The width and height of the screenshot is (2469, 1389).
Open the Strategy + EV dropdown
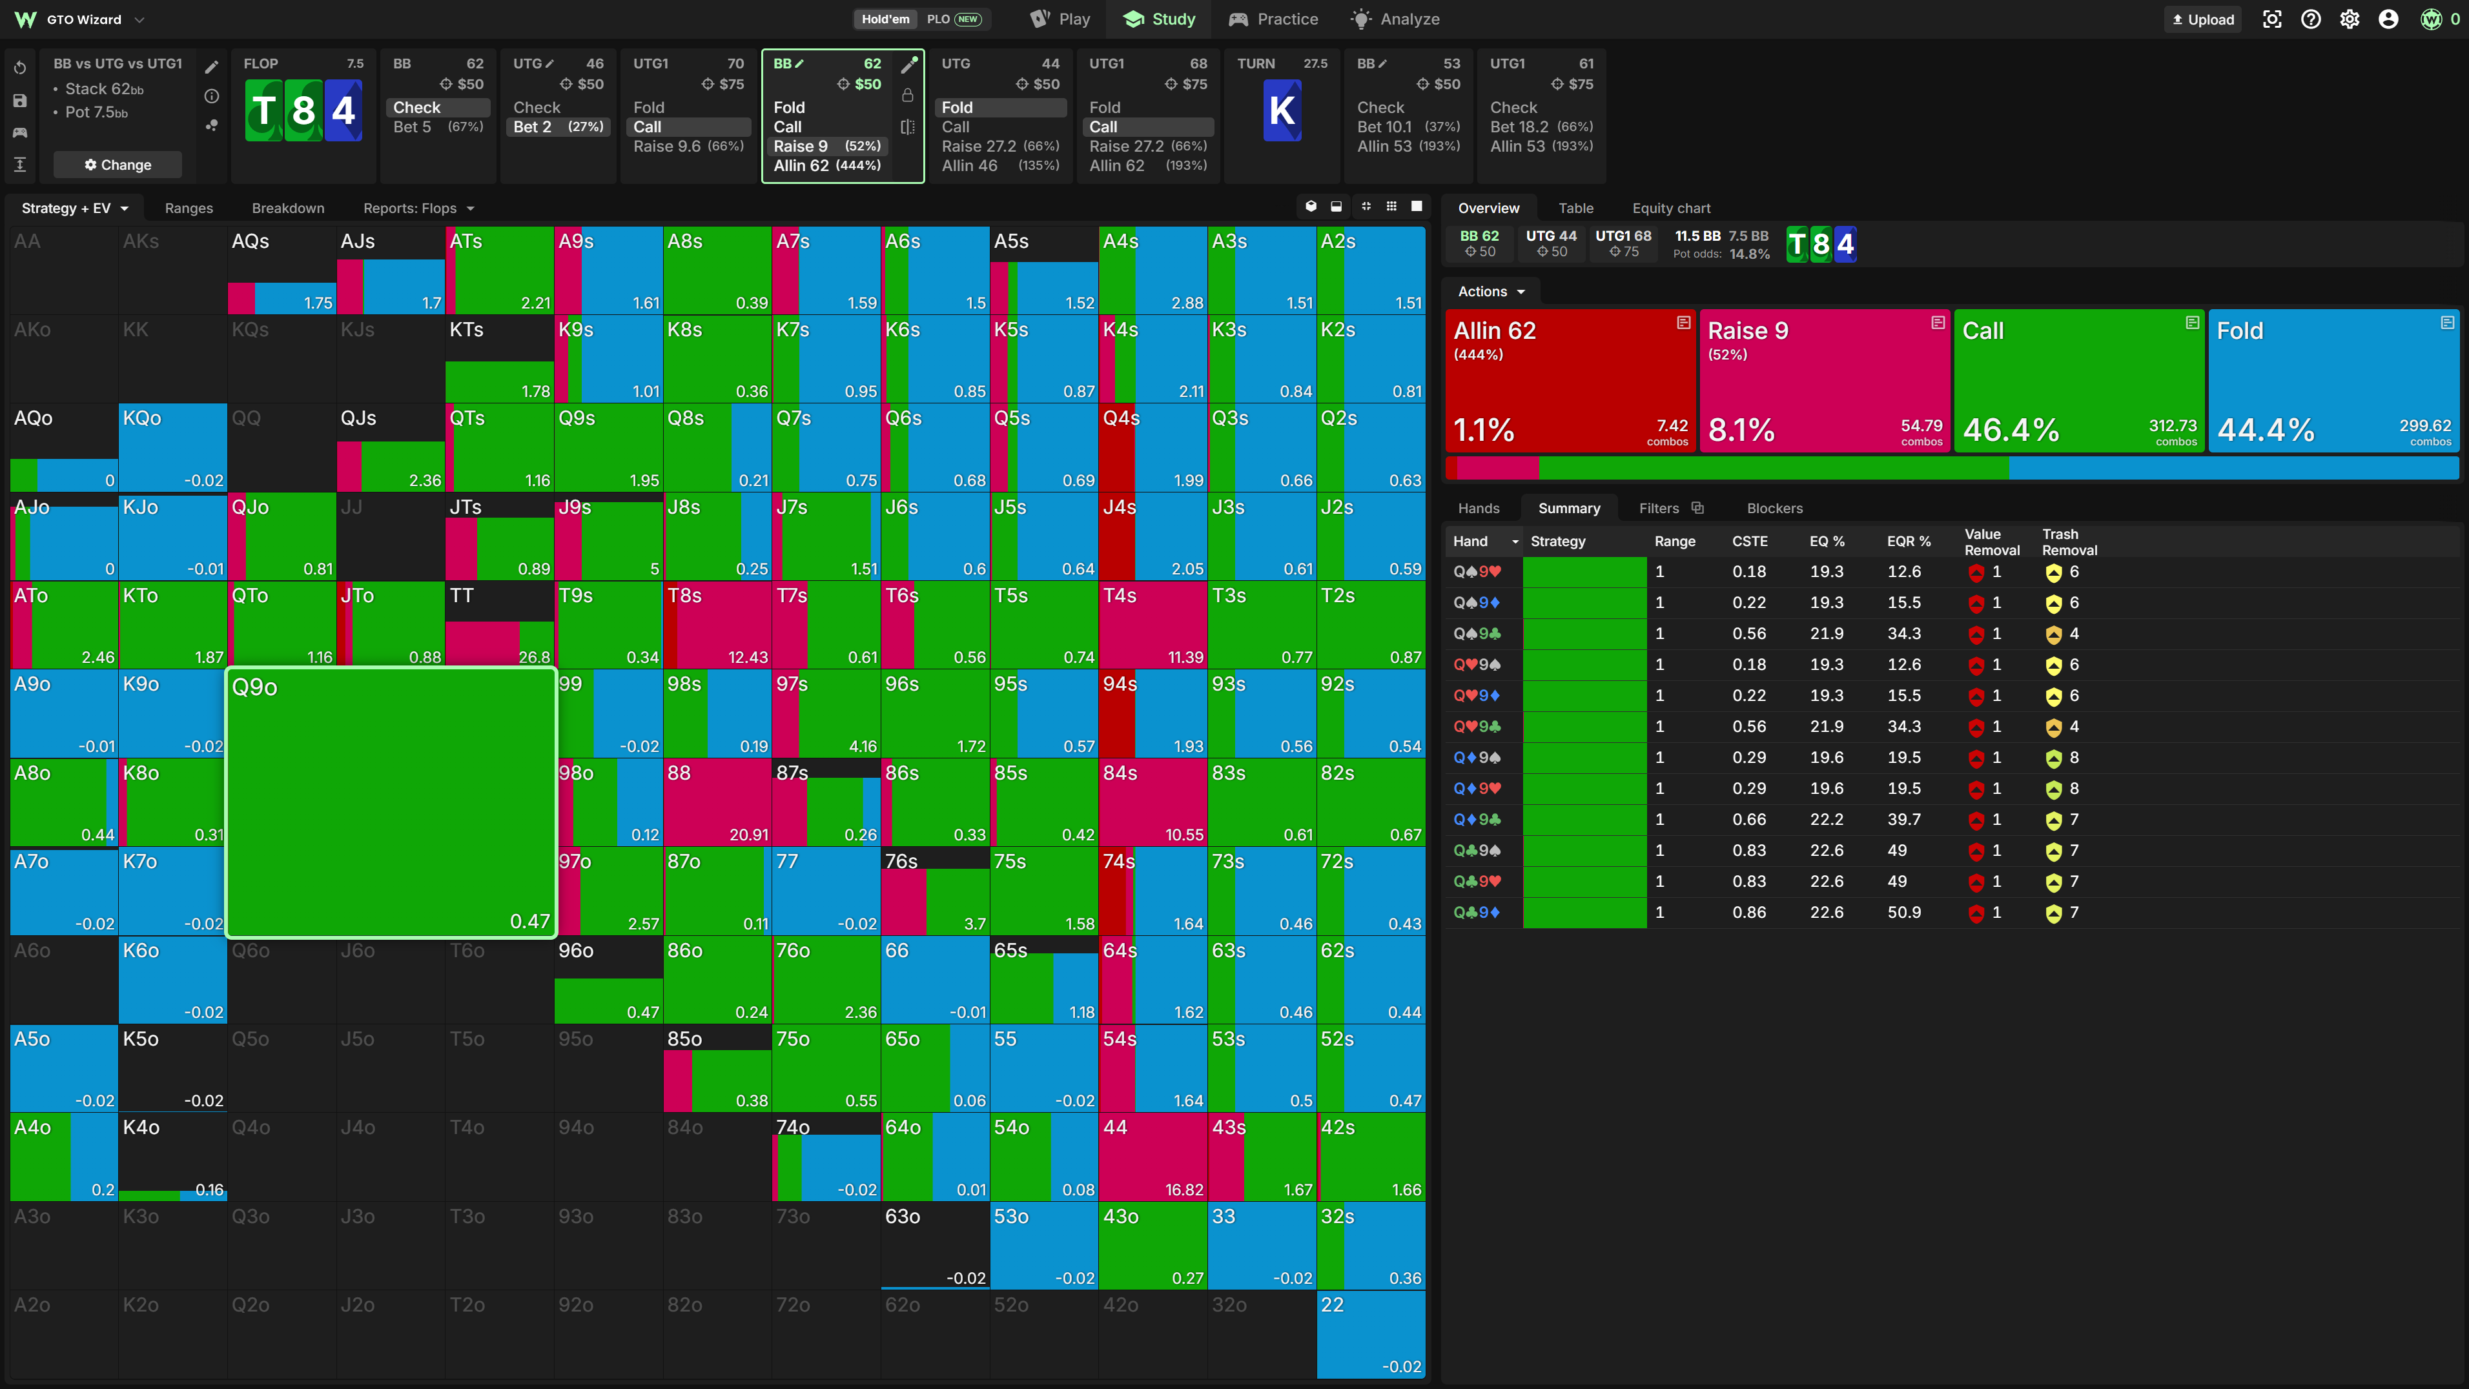coord(75,208)
